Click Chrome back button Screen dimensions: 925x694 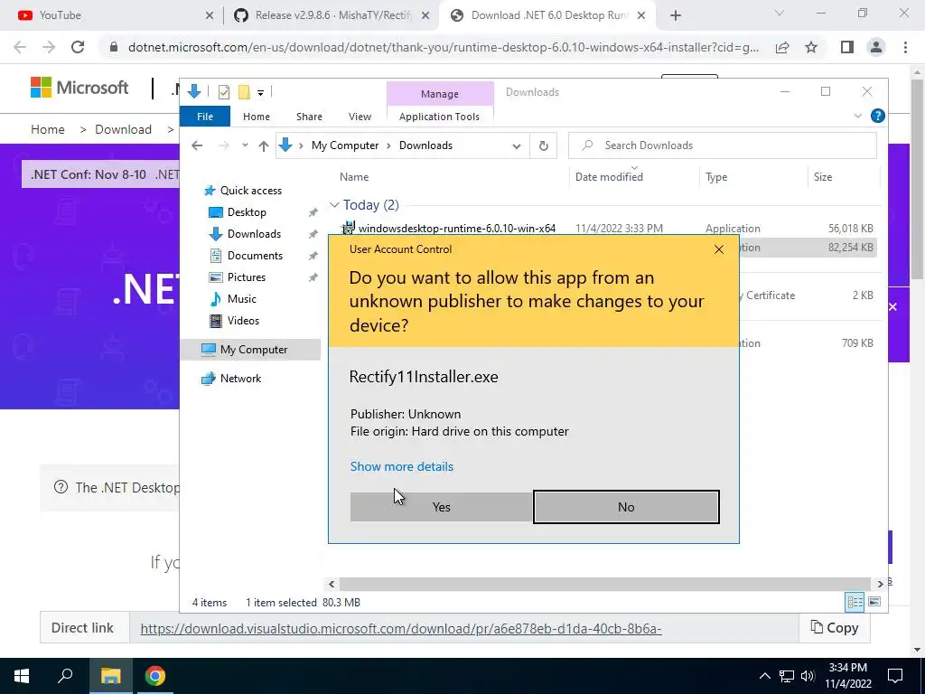[x=20, y=47]
